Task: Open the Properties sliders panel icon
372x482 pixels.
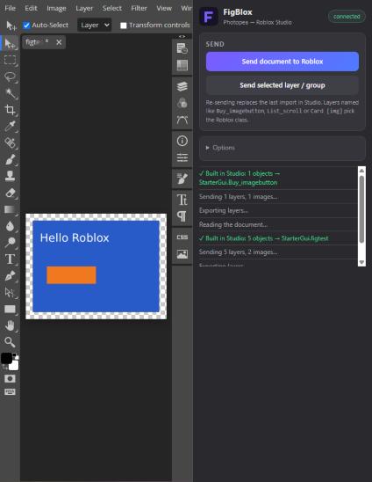Action: pyautogui.click(x=182, y=157)
